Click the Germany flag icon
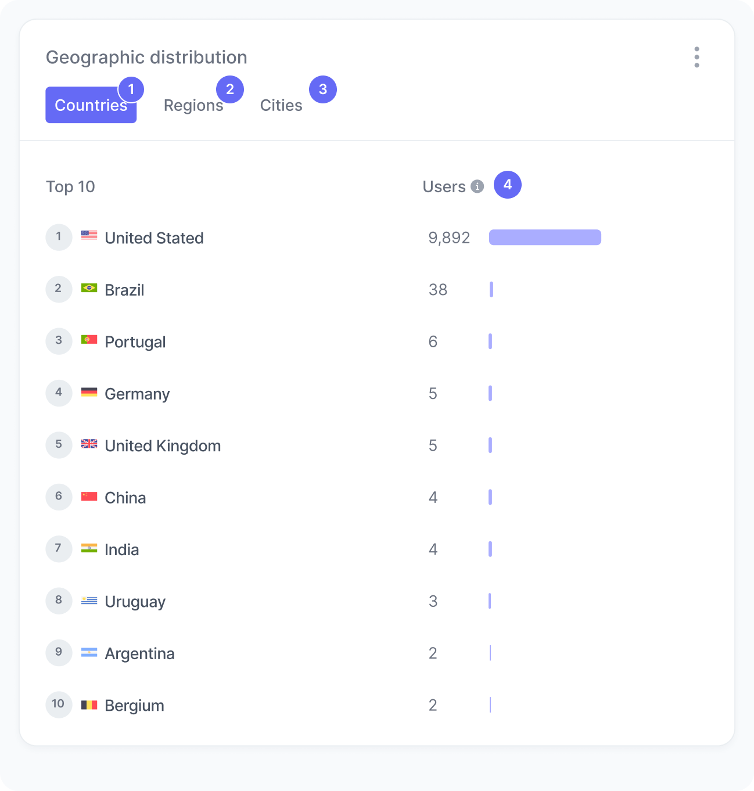754x791 pixels. coord(89,391)
